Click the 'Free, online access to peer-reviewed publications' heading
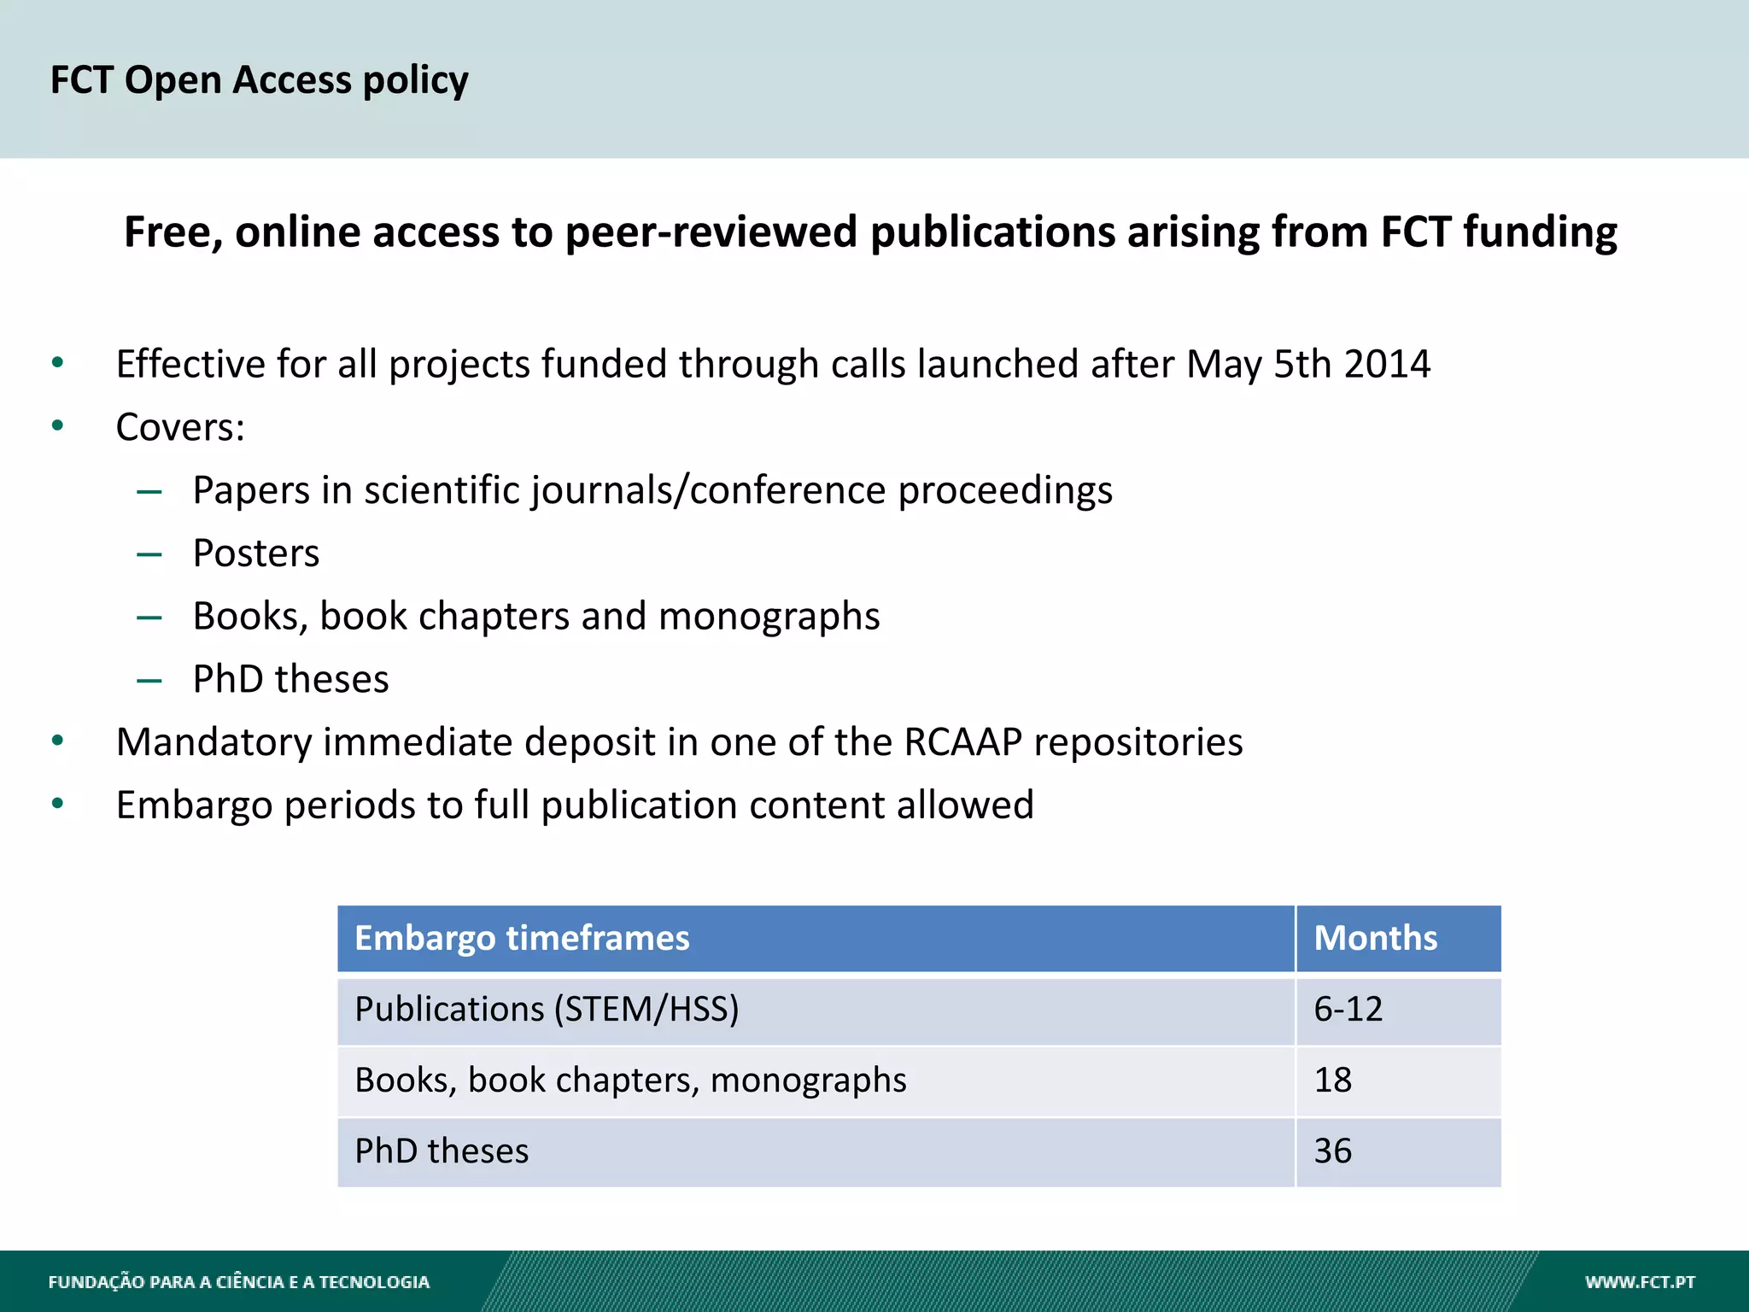1749x1312 pixels. (x=870, y=232)
